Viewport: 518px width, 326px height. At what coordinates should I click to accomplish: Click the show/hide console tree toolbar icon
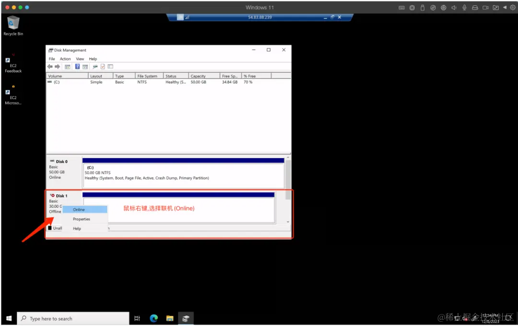point(68,67)
